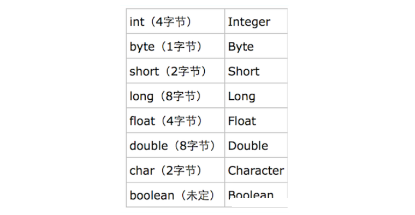Click the 'float' keyword in the table

[x=142, y=121]
